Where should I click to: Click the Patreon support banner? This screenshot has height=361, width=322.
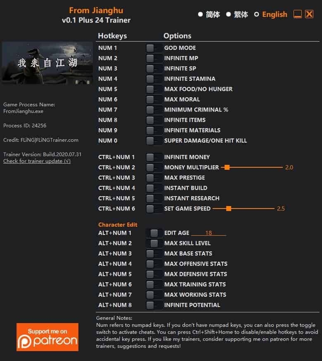(47, 337)
